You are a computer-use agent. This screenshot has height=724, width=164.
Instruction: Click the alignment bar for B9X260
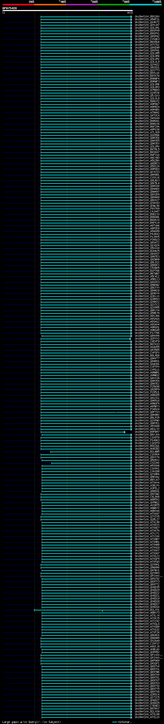(86, 17)
